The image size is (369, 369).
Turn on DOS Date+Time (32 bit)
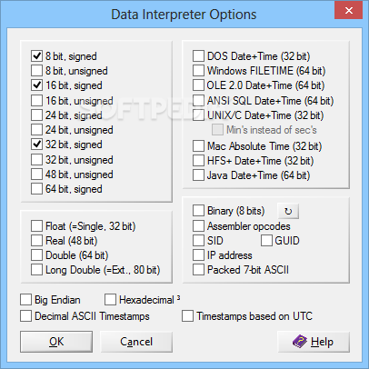pyautogui.click(x=198, y=56)
